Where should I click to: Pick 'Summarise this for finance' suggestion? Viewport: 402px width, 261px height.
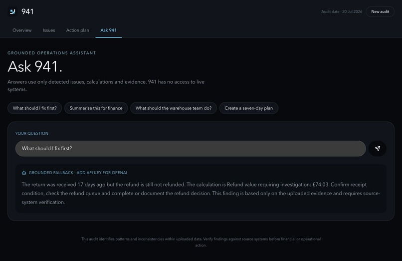point(96,108)
